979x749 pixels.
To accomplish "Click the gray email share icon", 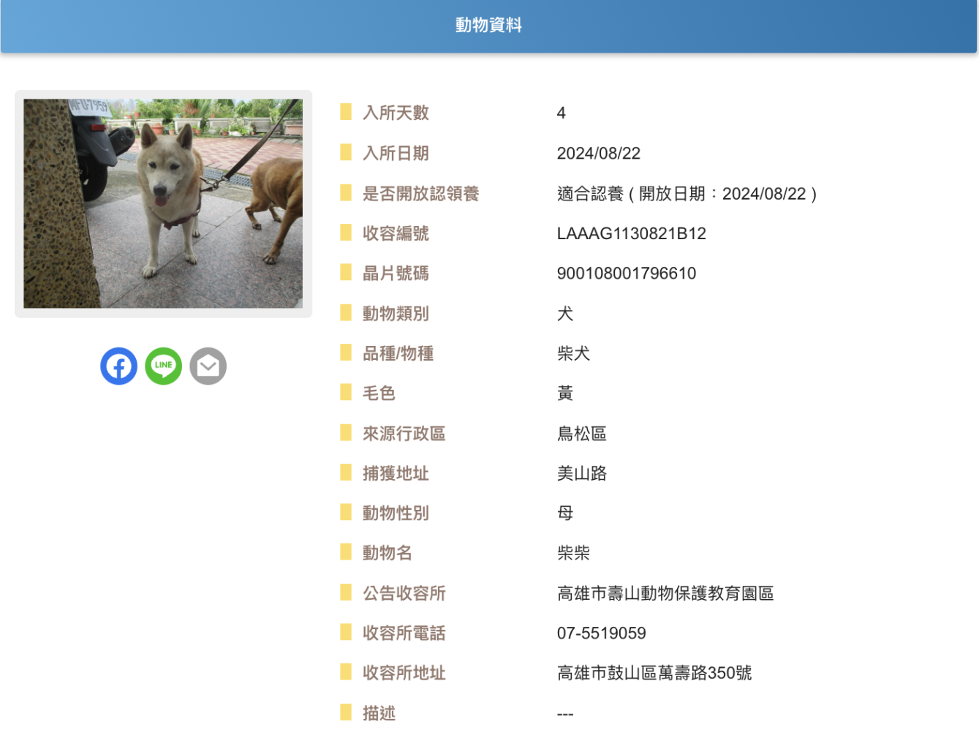I will (208, 366).
